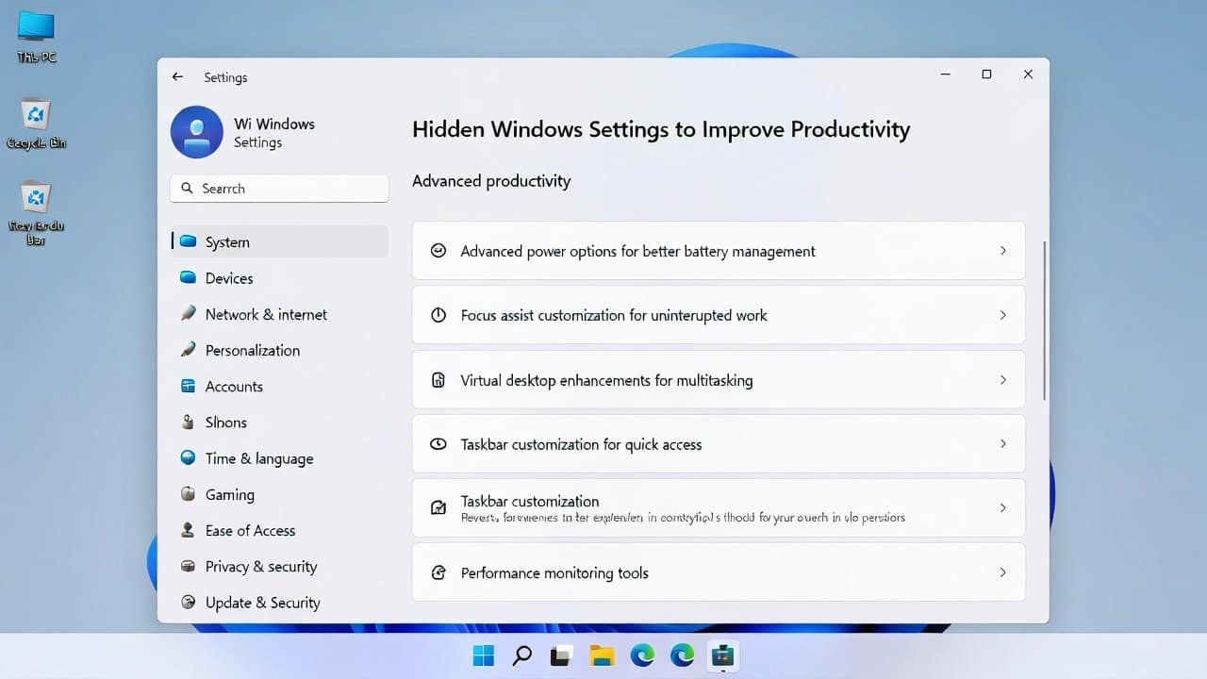Click the Privacy & security icon in the sidebar

click(x=189, y=566)
